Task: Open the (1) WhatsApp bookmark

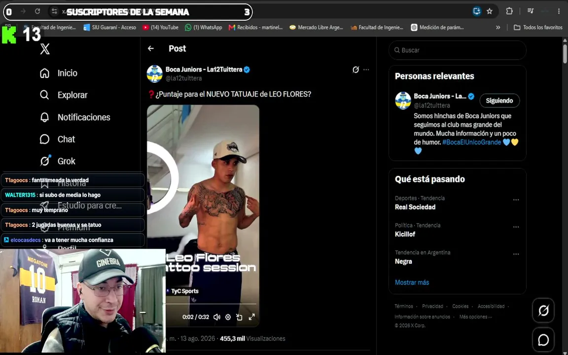Action: coord(204,28)
